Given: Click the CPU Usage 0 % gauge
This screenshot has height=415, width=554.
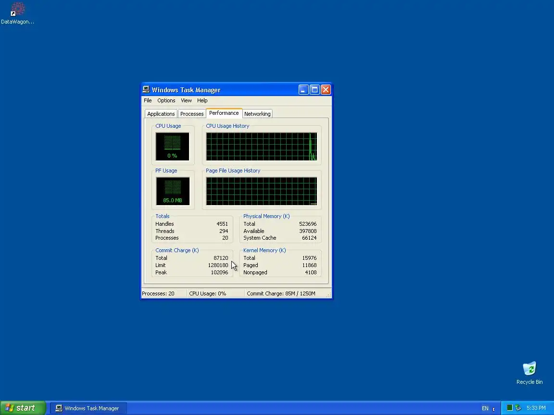Looking at the screenshot, I should [x=173, y=146].
